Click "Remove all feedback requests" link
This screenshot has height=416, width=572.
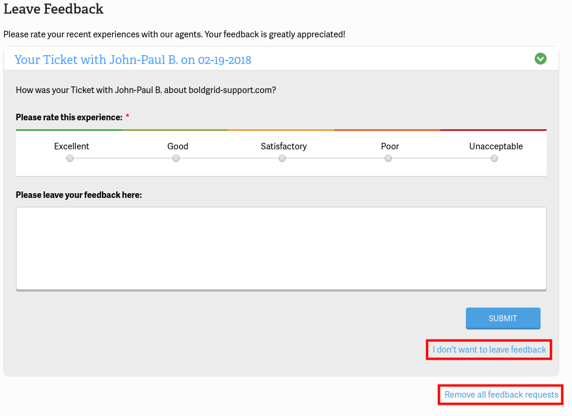501,395
